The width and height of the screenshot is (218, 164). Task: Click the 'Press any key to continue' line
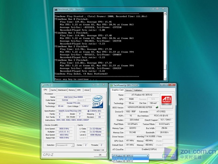coord(75,79)
